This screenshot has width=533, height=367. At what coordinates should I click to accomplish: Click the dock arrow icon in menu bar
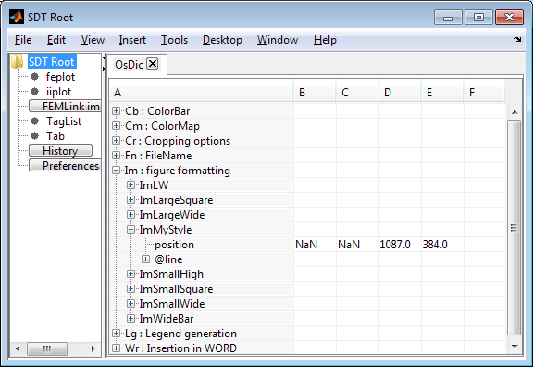[517, 40]
